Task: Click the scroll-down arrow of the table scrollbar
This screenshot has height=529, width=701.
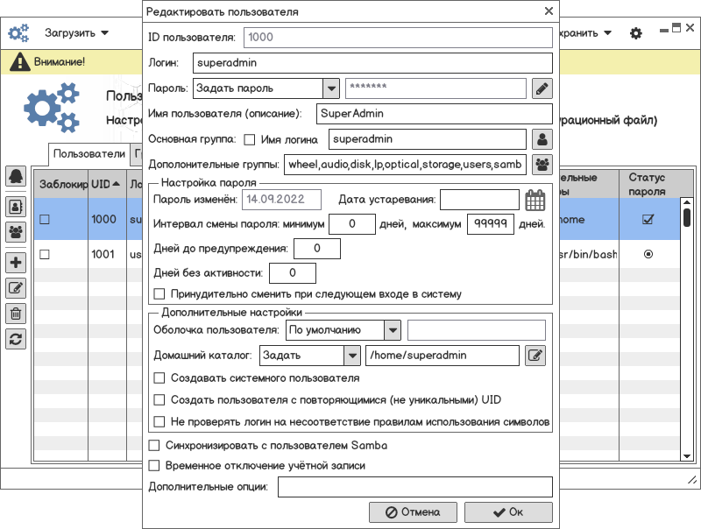Action: click(x=687, y=456)
